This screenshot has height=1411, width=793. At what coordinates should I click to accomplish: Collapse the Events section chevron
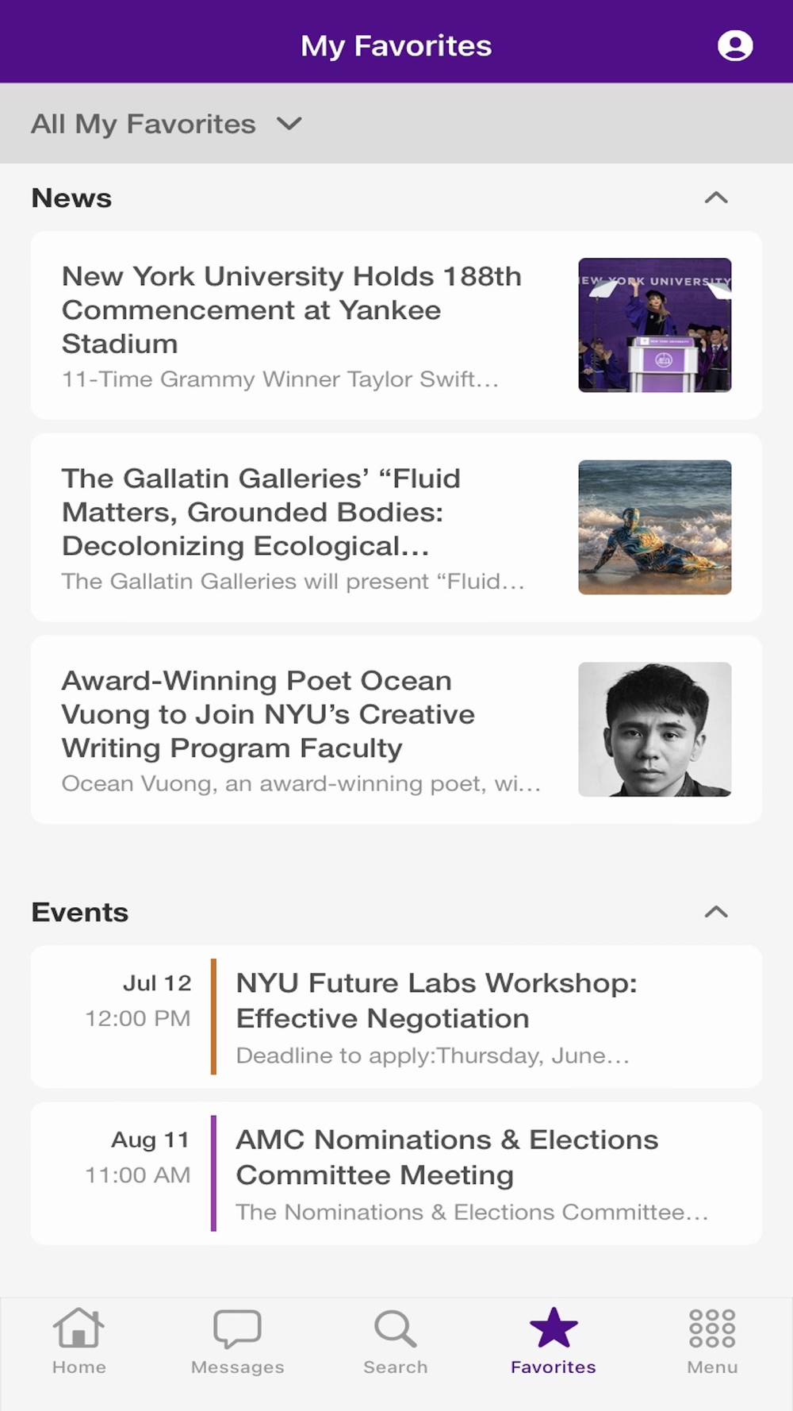pos(715,912)
